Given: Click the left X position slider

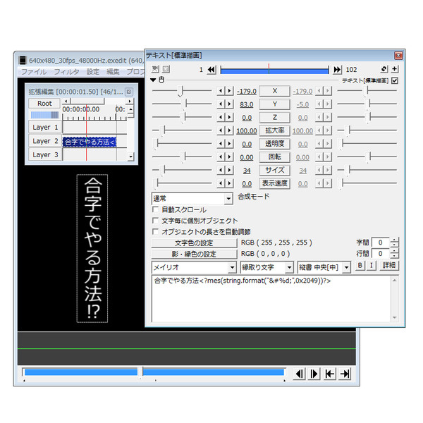Looking at the screenshot, I should 182,91.
